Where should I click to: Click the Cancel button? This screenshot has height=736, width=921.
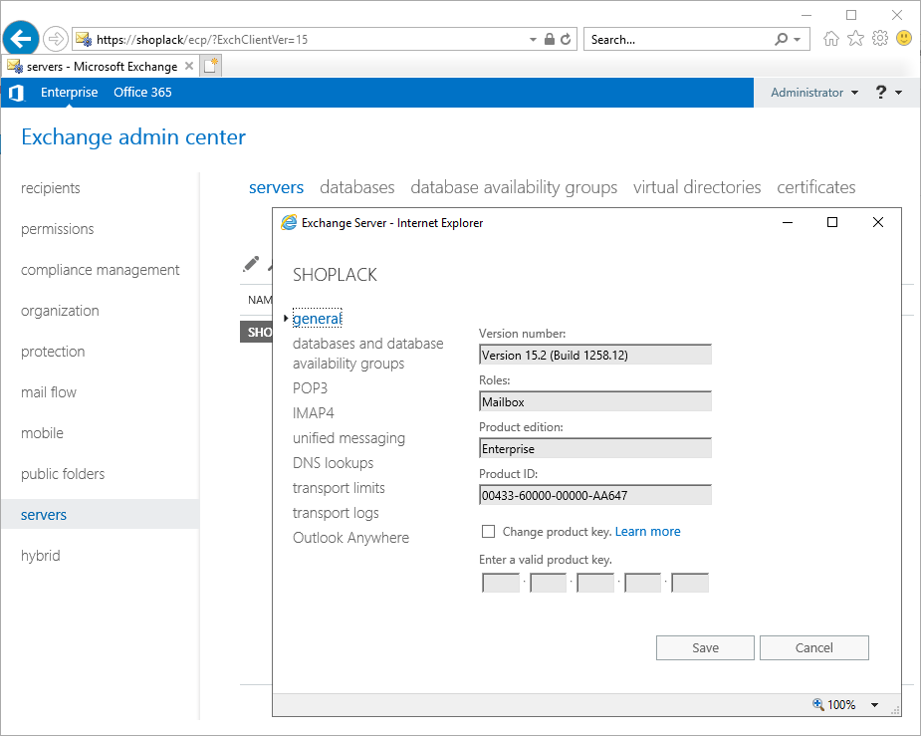(x=814, y=648)
